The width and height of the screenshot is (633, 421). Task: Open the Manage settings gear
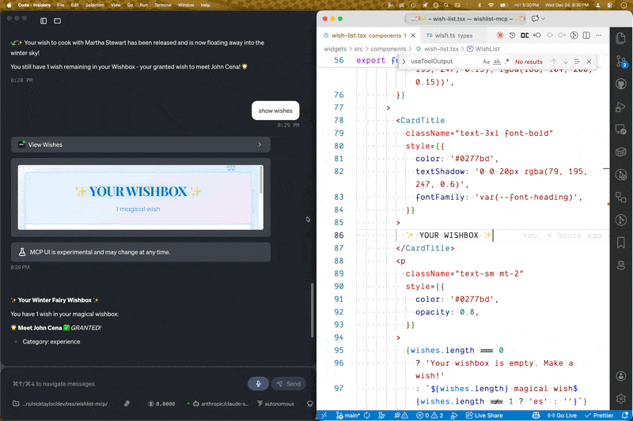(x=621, y=400)
